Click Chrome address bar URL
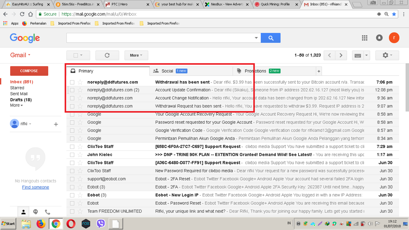 pos(99,14)
